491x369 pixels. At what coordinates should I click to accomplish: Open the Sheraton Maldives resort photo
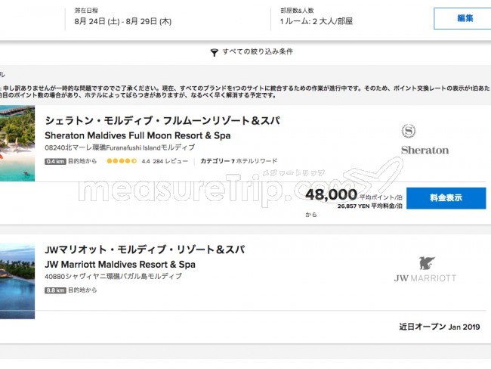[17, 143]
